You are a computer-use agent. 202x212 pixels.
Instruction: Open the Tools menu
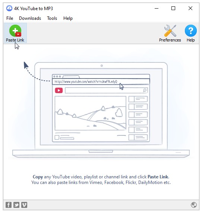click(x=52, y=18)
